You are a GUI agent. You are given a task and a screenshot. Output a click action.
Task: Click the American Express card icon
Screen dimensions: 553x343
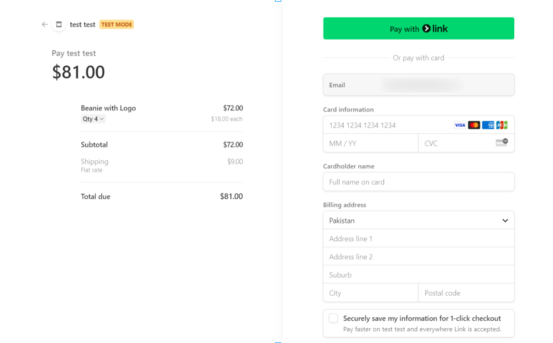click(488, 125)
